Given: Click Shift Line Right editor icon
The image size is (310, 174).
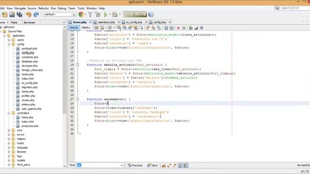Looking at the screenshot, I should coord(171,28).
